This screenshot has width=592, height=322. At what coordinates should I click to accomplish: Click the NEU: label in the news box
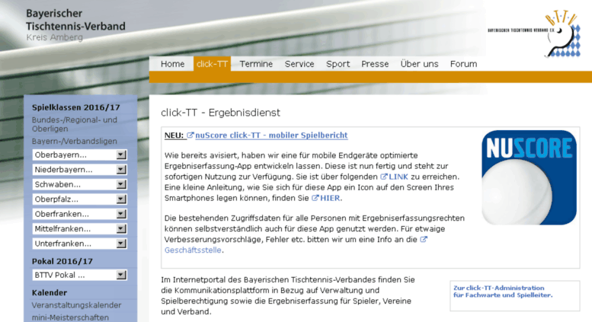tap(174, 135)
